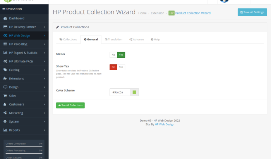Expand Marketing submenu chevron
The width and height of the screenshot is (271, 159).
(x=44, y=113)
